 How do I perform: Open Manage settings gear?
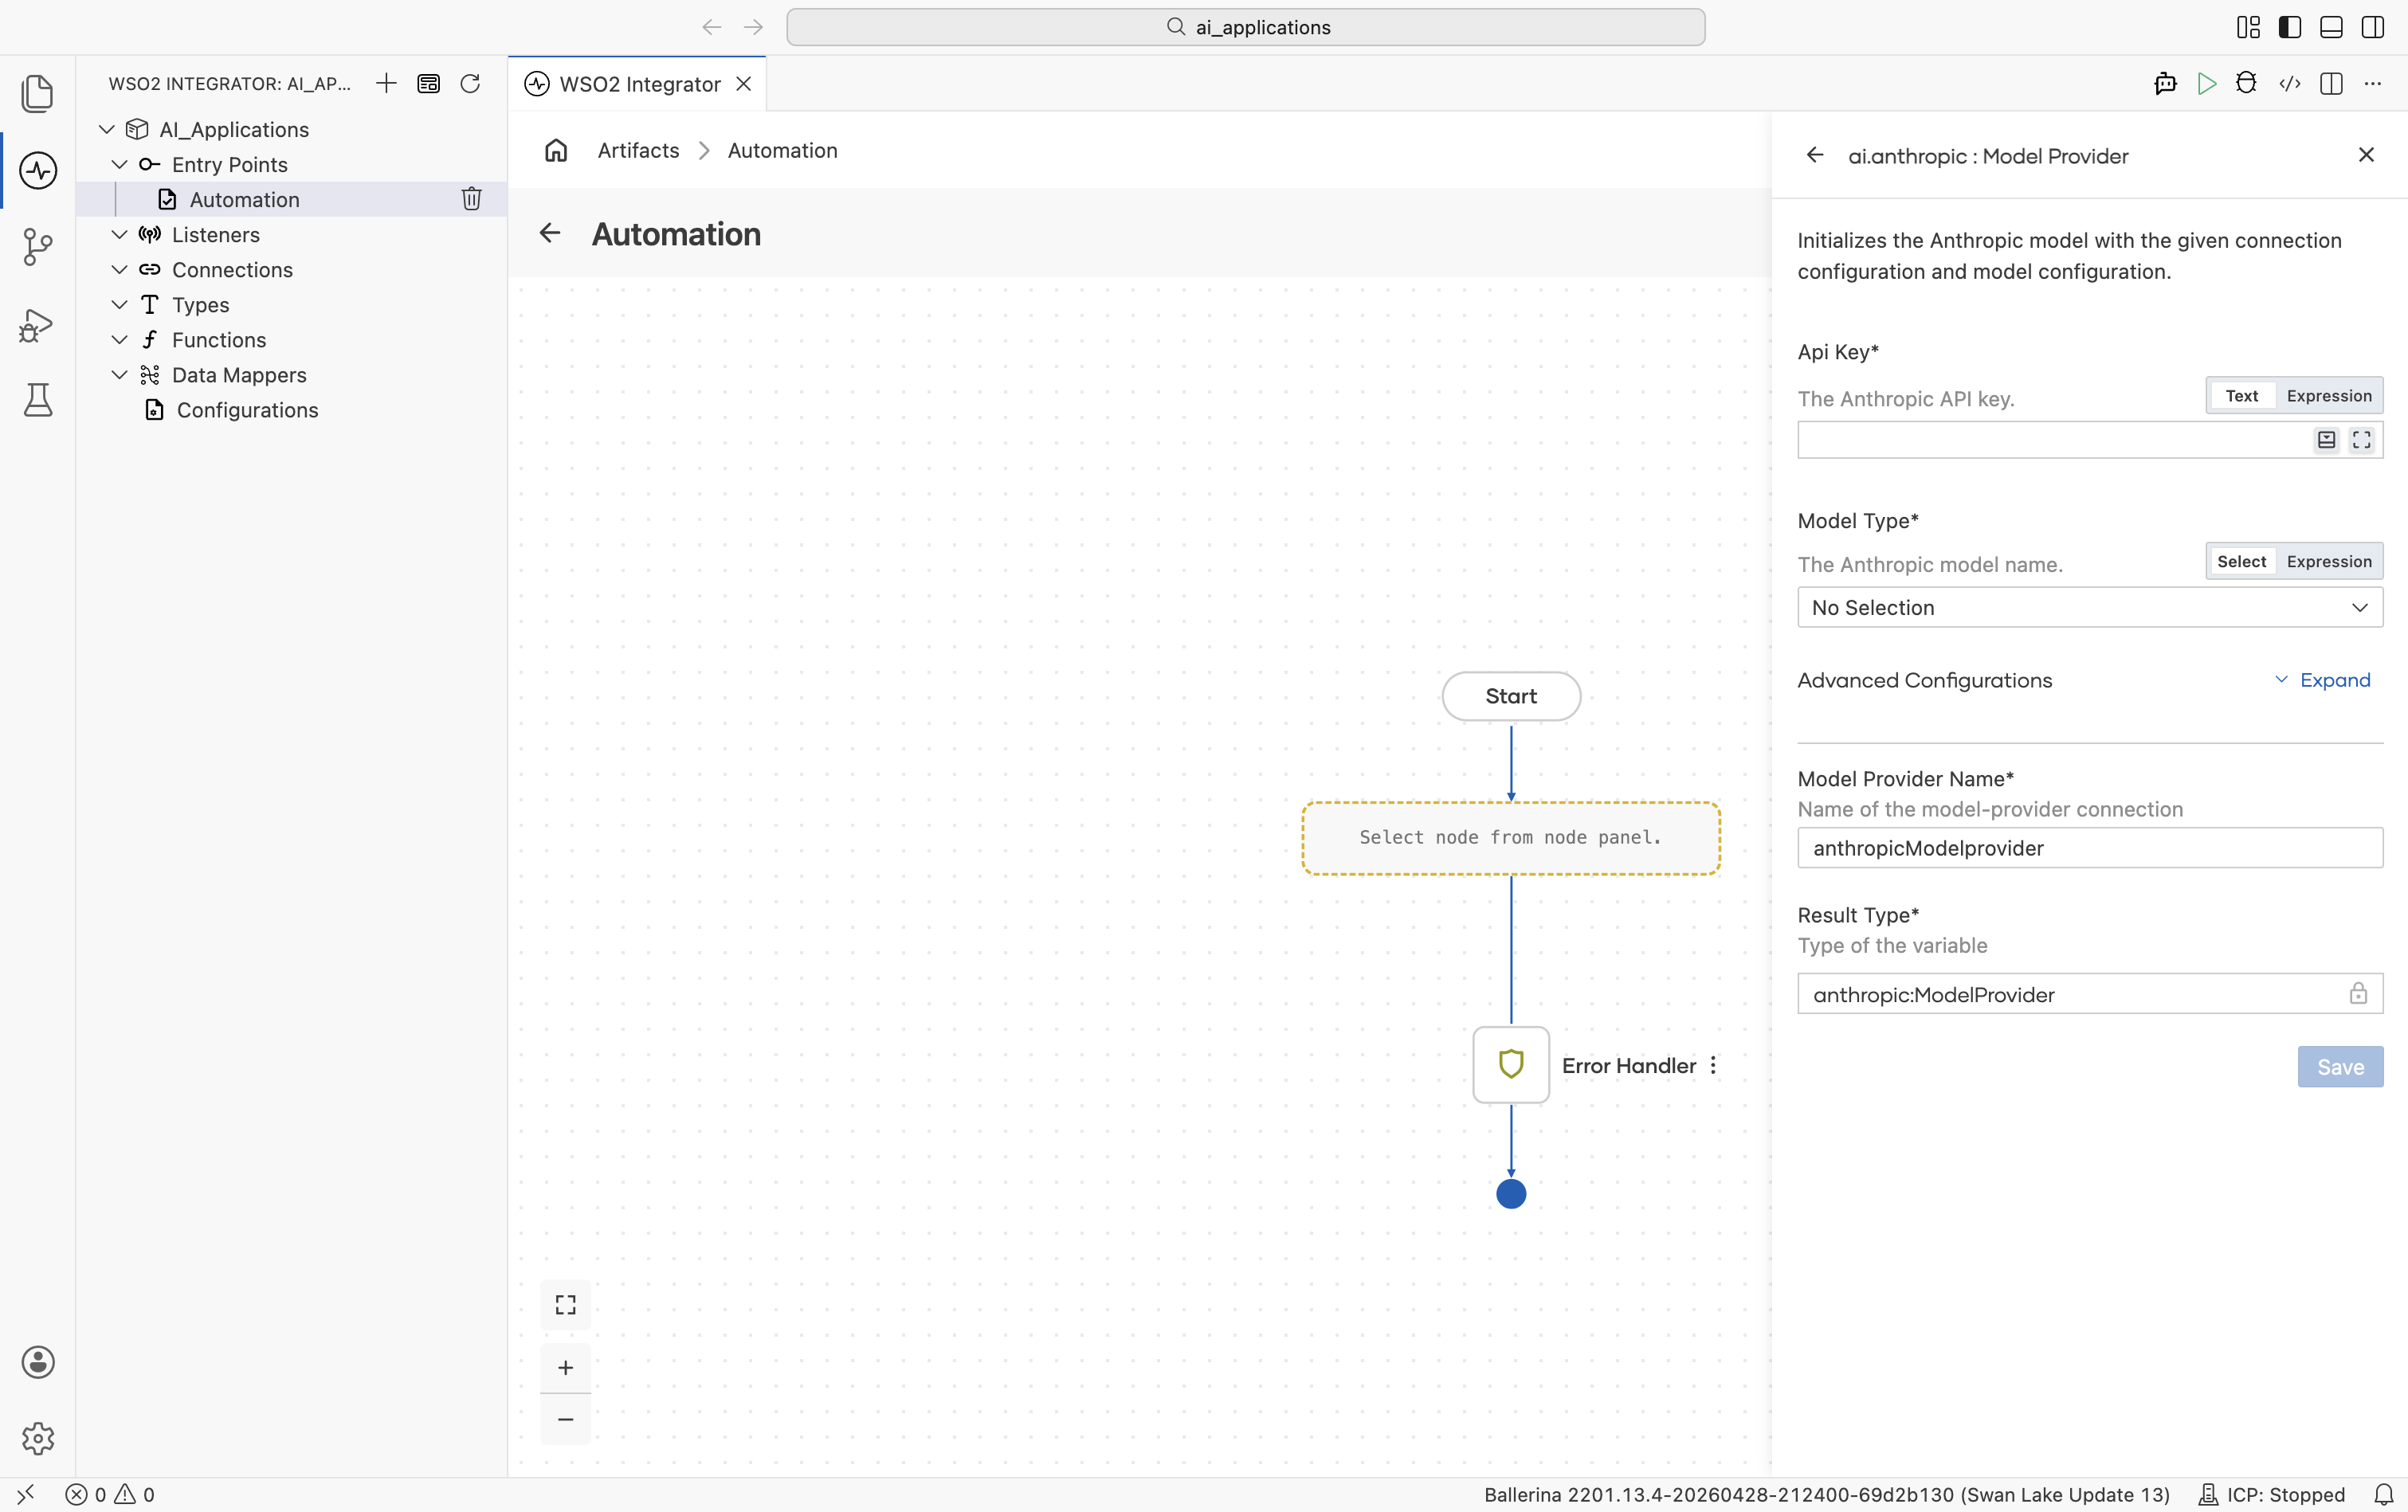tap(38, 1438)
